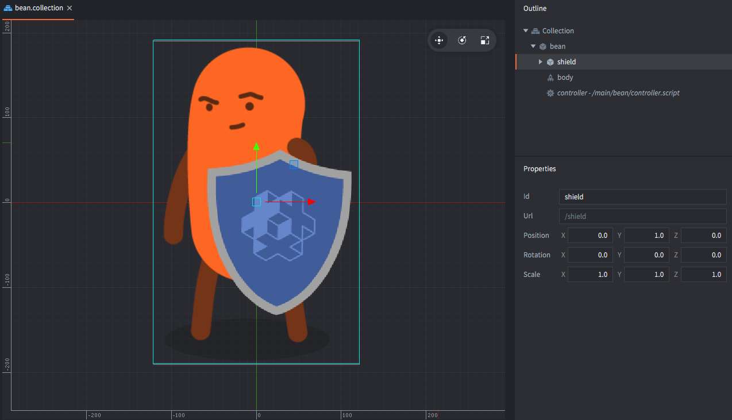Close the bean.collection tab
The width and height of the screenshot is (732, 420).
[x=70, y=9]
